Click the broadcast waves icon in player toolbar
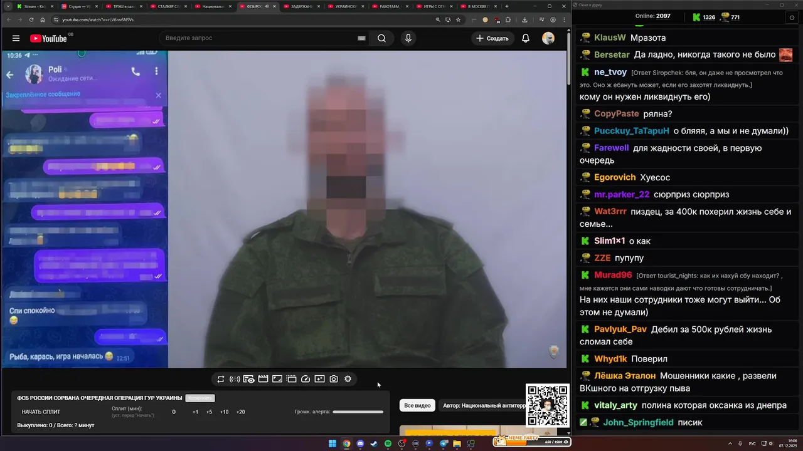The image size is (803, 451). point(235,379)
